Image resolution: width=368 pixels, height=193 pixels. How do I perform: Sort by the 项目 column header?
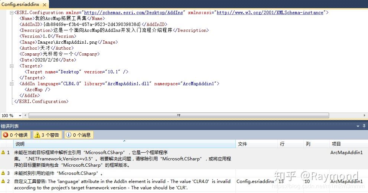coord(349,144)
